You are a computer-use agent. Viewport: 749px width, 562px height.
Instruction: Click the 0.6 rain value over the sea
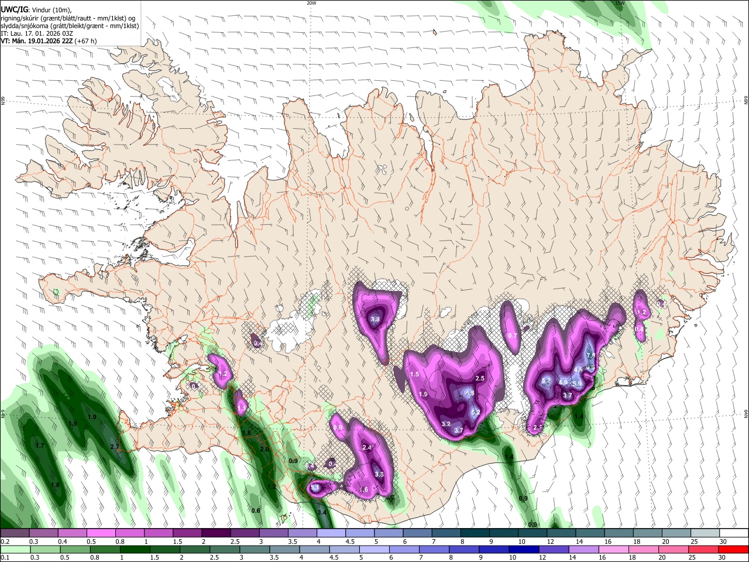pos(256,510)
